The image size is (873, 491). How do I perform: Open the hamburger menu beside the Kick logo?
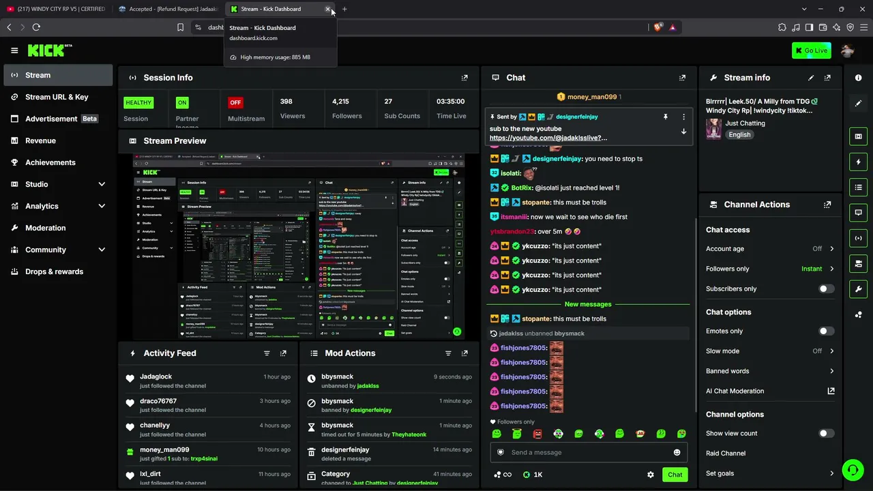pos(14,50)
